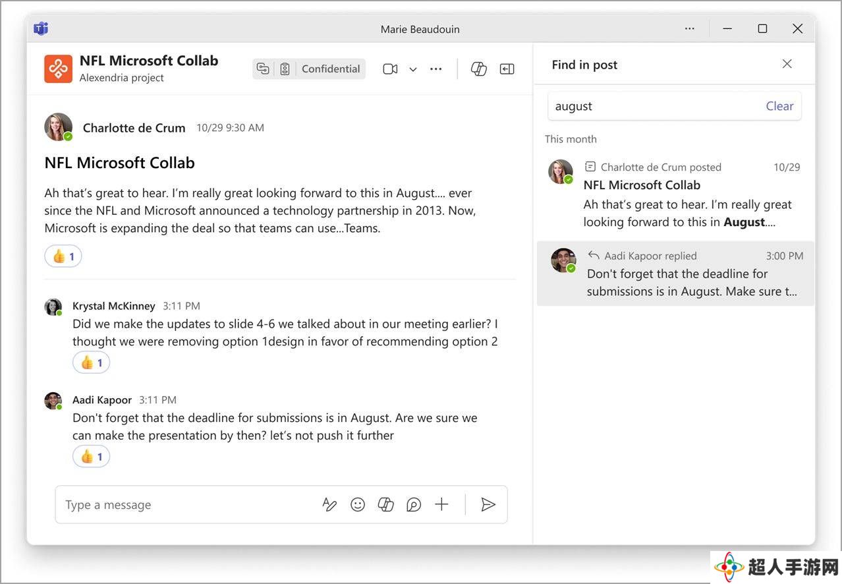The width and height of the screenshot is (842, 584).
Task: Click Charlotte's avatar in the search results
Action: coord(561,171)
